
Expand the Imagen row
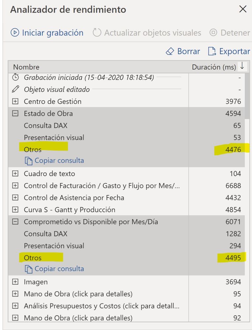15,282
